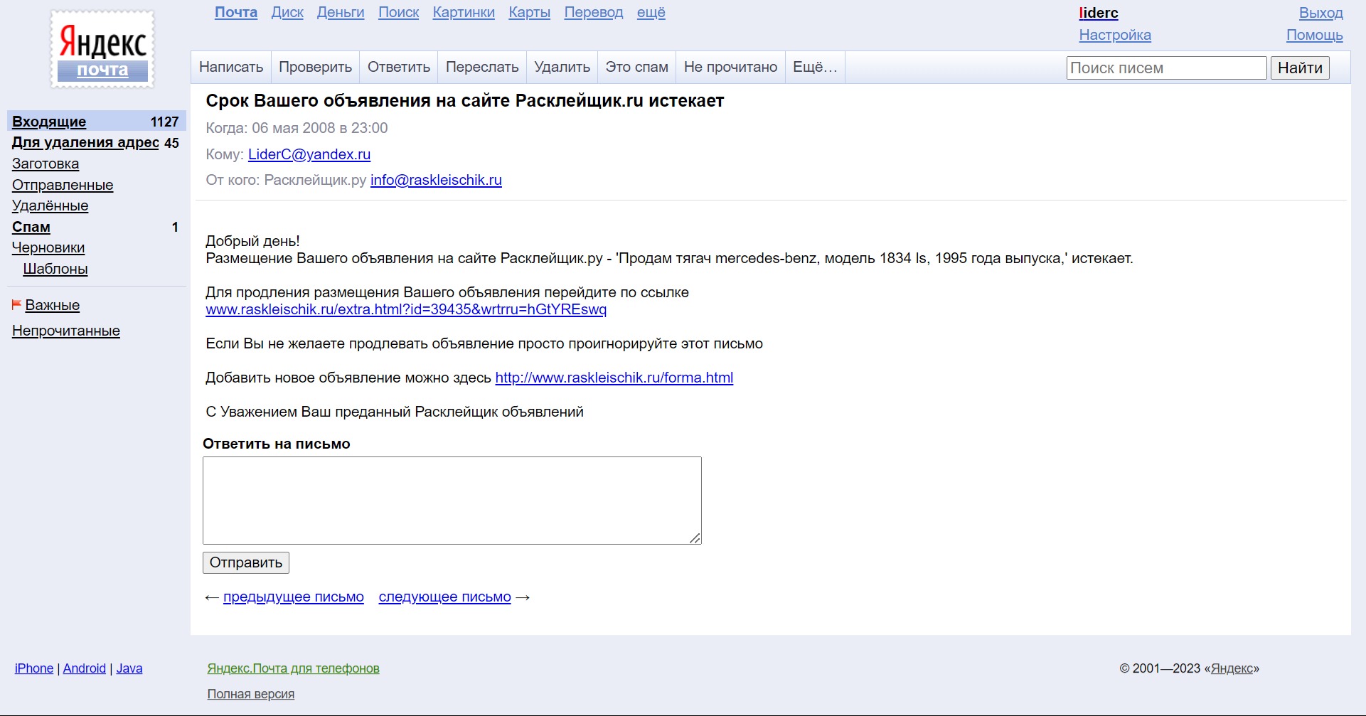This screenshot has width=1366, height=716.
Task: Go to следующее письмо
Action: pyautogui.click(x=445, y=597)
